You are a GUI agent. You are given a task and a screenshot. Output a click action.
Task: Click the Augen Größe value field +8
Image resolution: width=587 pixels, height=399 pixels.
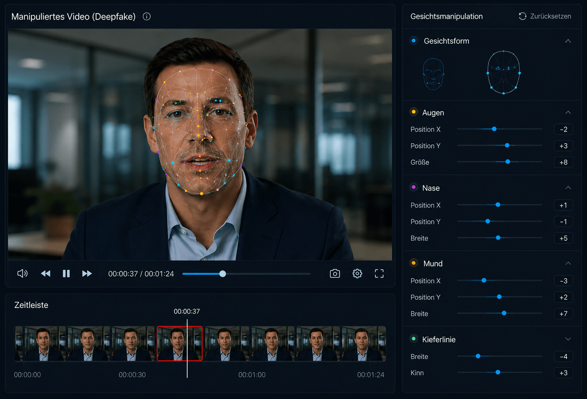(x=563, y=162)
